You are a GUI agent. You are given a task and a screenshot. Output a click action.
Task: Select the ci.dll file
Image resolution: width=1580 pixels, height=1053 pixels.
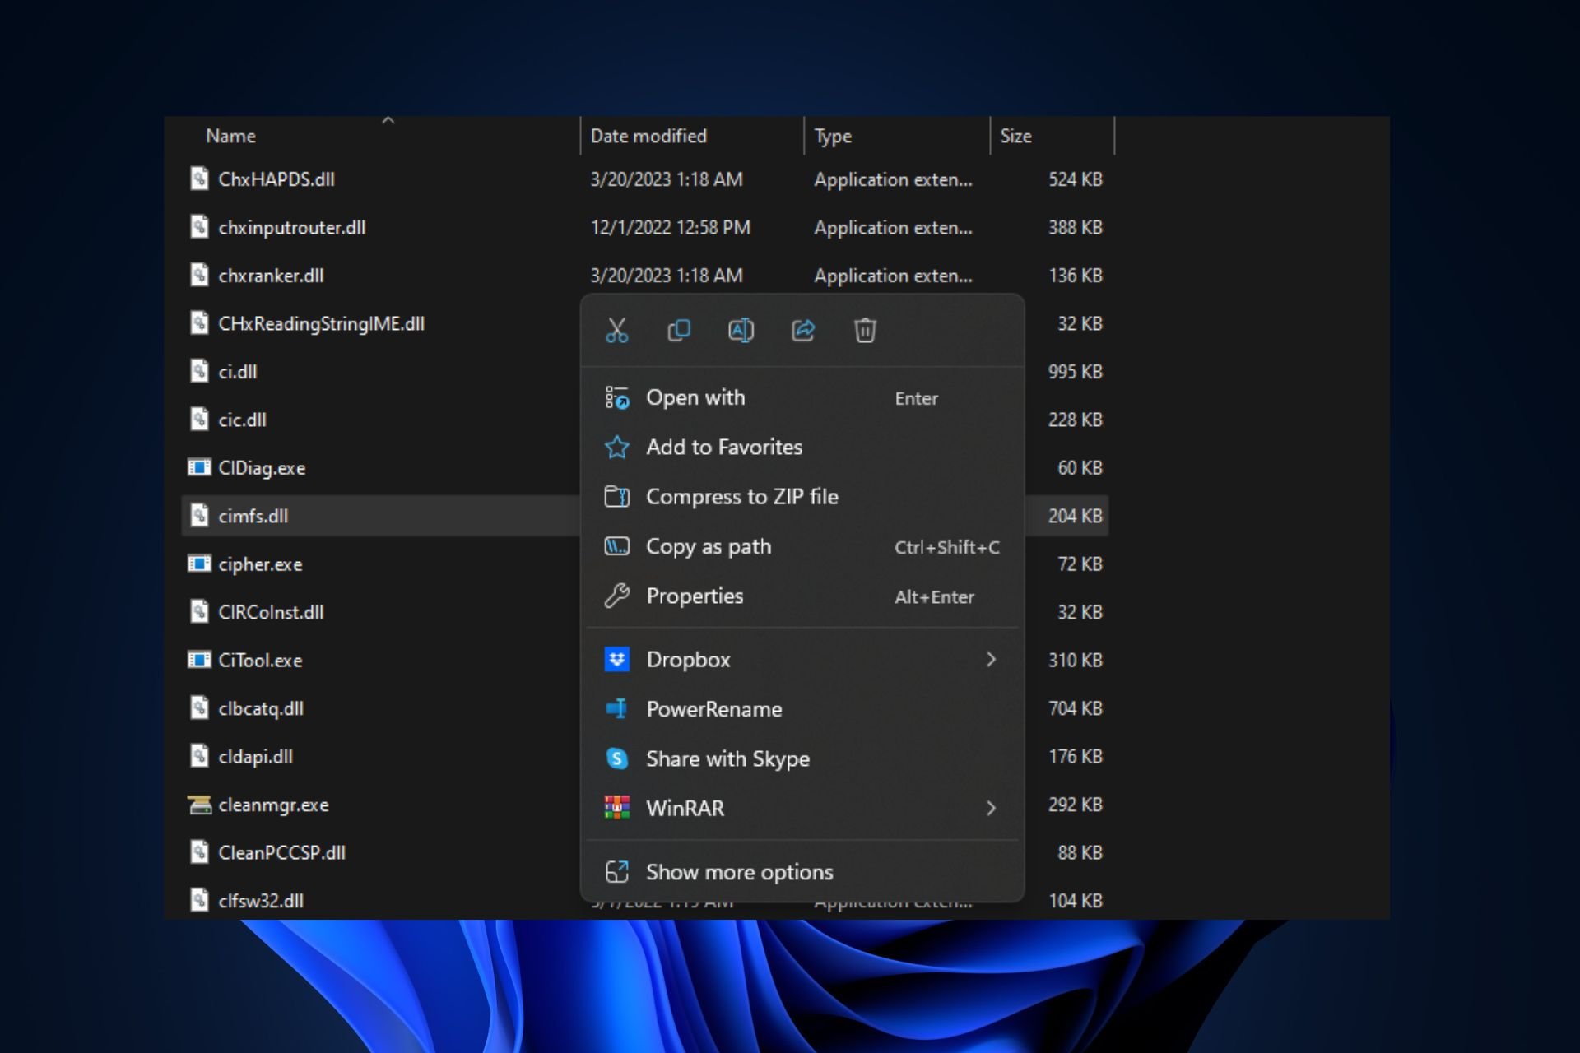pos(238,372)
